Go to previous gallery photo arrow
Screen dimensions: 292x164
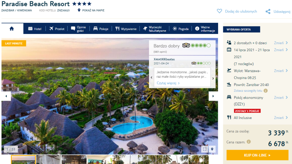coord(6,96)
